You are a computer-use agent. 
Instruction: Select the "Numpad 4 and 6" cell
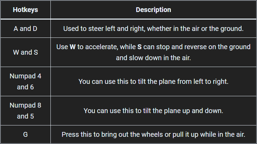pos(25,81)
